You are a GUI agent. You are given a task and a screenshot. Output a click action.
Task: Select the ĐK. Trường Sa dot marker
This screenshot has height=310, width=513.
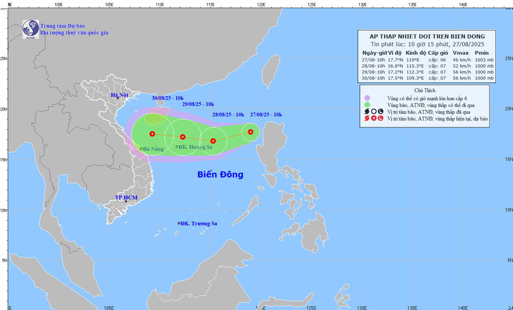tap(179, 224)
